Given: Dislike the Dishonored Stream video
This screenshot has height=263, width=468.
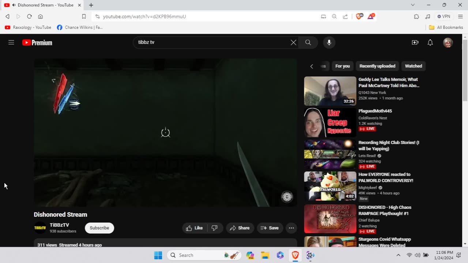Looking at the screenshot, I should click(215, 228).
